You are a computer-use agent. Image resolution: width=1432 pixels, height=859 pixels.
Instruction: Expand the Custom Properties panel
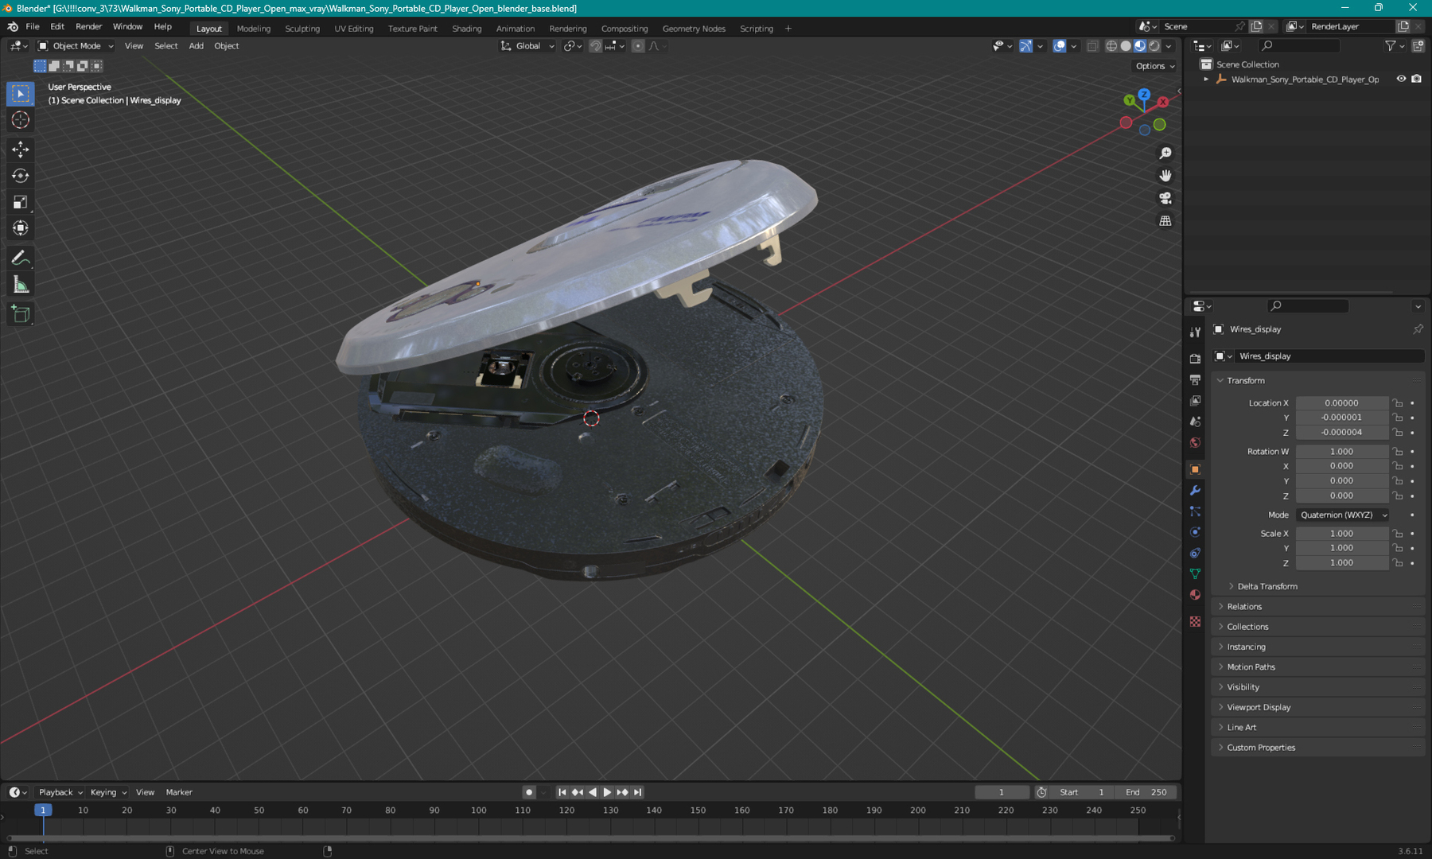(x=1261, y=748)
